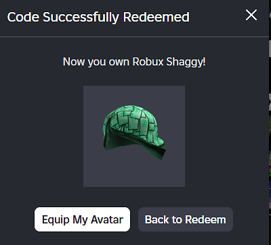Click the Robux Shaggy item name text
Image resolution: width=271 pixels, height=245 pixels.
[x=169, y=62]
